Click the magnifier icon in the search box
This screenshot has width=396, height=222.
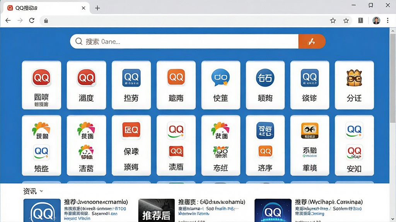coord(79,41)
